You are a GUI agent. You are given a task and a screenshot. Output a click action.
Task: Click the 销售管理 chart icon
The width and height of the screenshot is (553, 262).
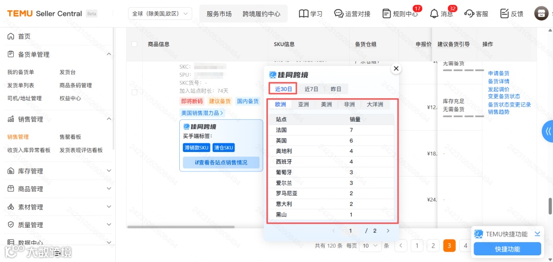[11, 119]
